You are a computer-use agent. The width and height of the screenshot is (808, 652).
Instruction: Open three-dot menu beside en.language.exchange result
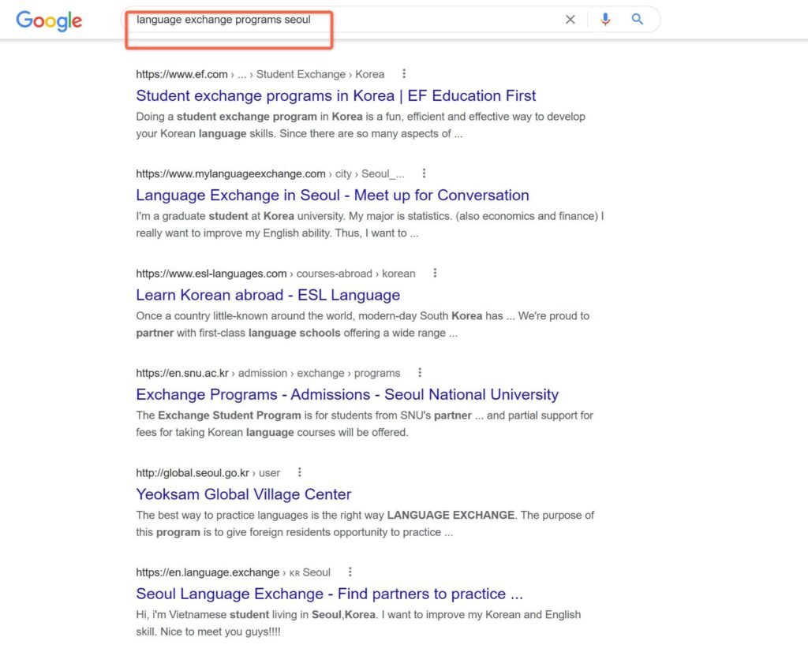pos(350,572)
